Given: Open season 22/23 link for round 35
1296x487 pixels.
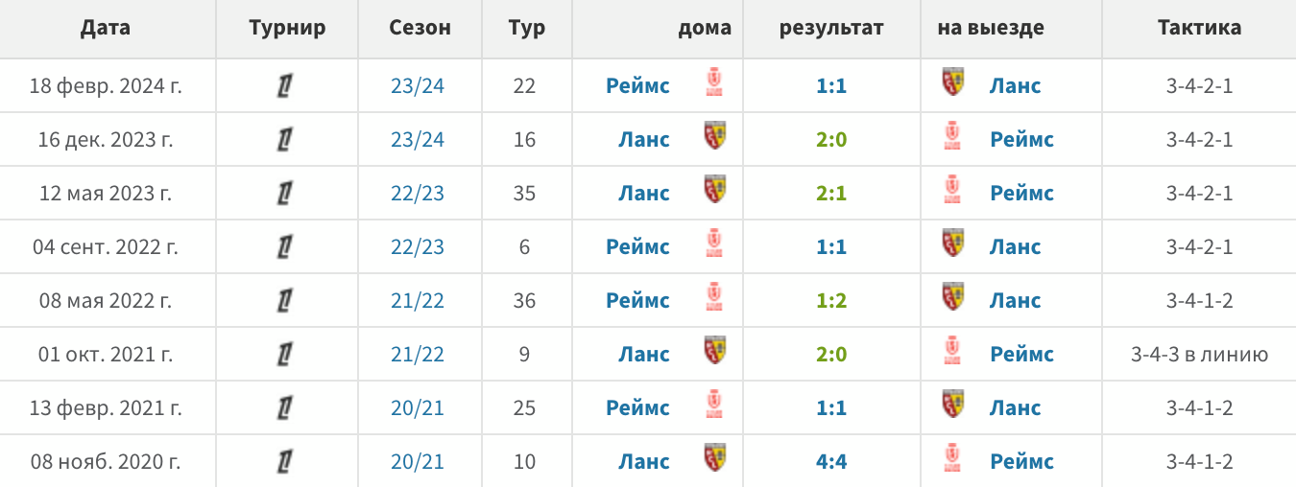Looking at the screenshot, I should (418, 194).
